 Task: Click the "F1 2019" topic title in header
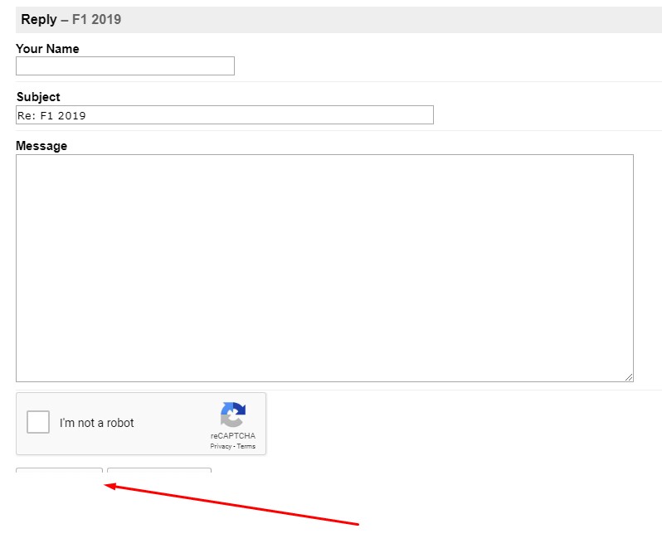[x=96, y=20]
